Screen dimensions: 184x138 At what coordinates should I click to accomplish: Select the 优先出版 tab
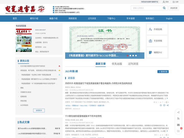click(117, 64)
